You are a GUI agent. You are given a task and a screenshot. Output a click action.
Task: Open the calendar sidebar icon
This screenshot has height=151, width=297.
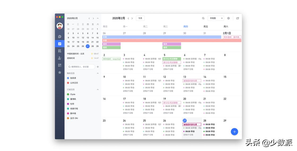click(60, 44)
